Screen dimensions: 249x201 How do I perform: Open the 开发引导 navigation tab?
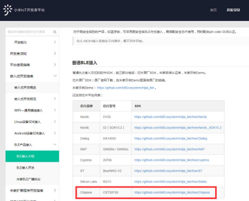tap(233, 10)
